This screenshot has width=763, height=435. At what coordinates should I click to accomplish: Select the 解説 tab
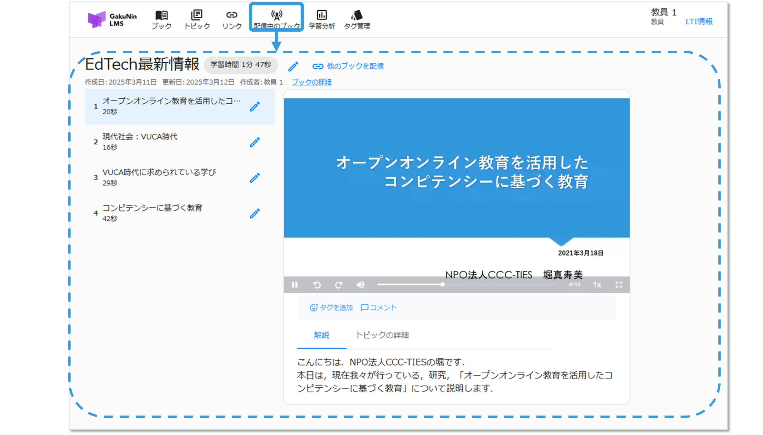321,335
